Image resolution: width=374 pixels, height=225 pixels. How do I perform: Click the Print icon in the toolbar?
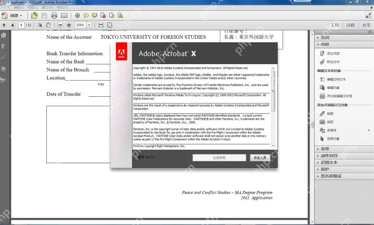click(x=53, y=16)
